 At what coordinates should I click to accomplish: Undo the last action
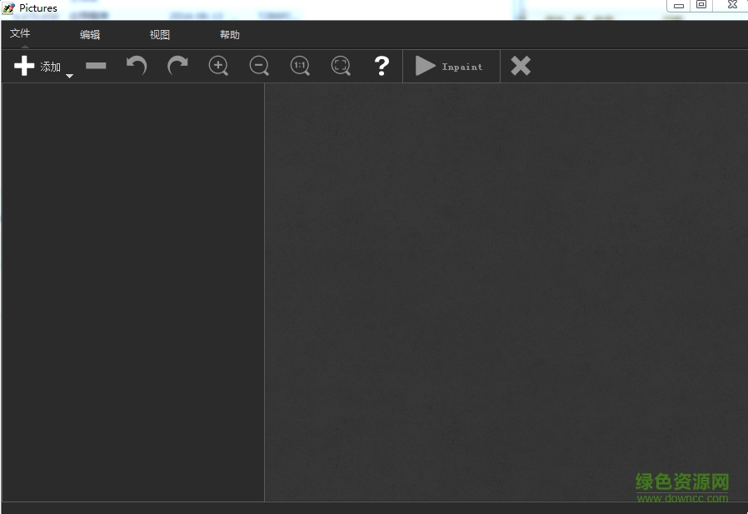pyautogui.click(x=137, y=66)
